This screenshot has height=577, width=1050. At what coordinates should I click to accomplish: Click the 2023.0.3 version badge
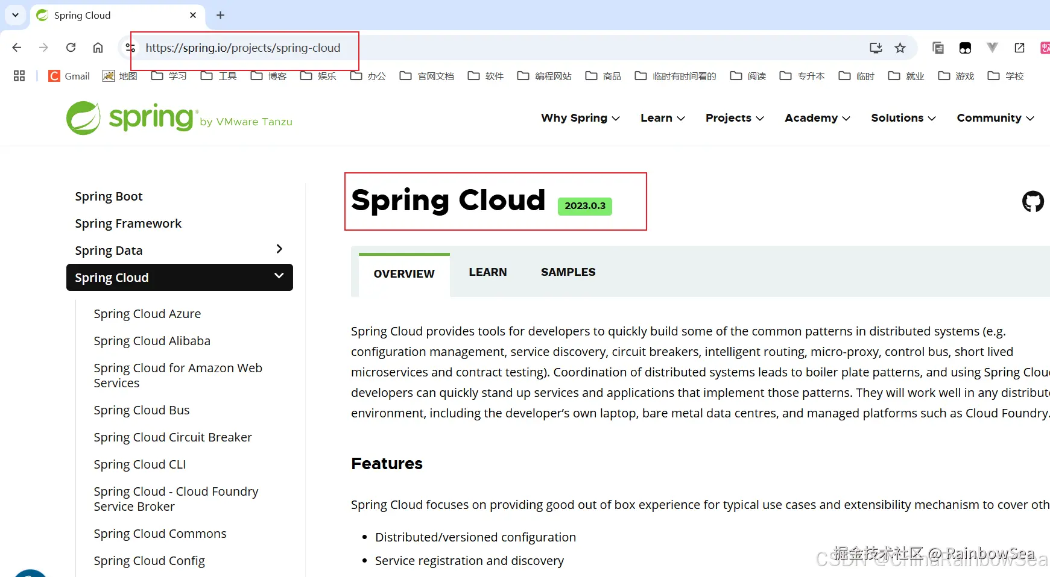coord(585,206)
